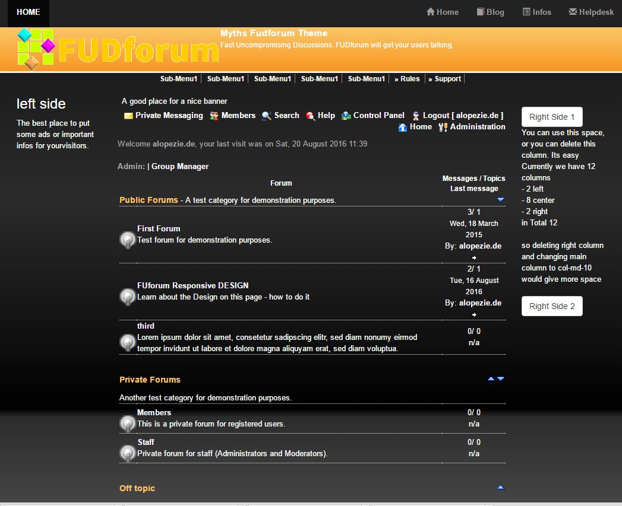Click the Members people icon

pos(214,116)
